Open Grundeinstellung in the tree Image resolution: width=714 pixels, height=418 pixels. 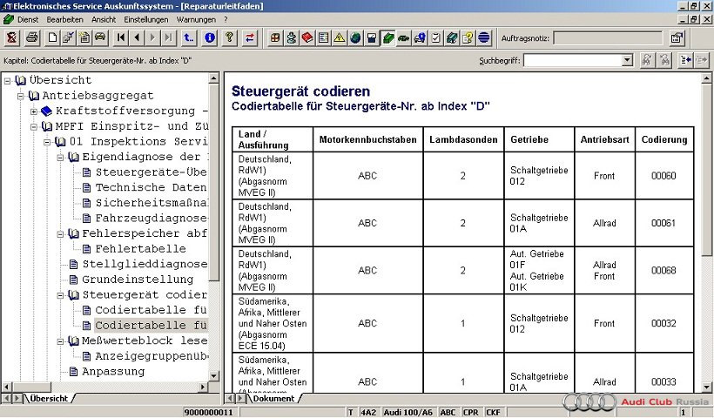tap(138, 280)
